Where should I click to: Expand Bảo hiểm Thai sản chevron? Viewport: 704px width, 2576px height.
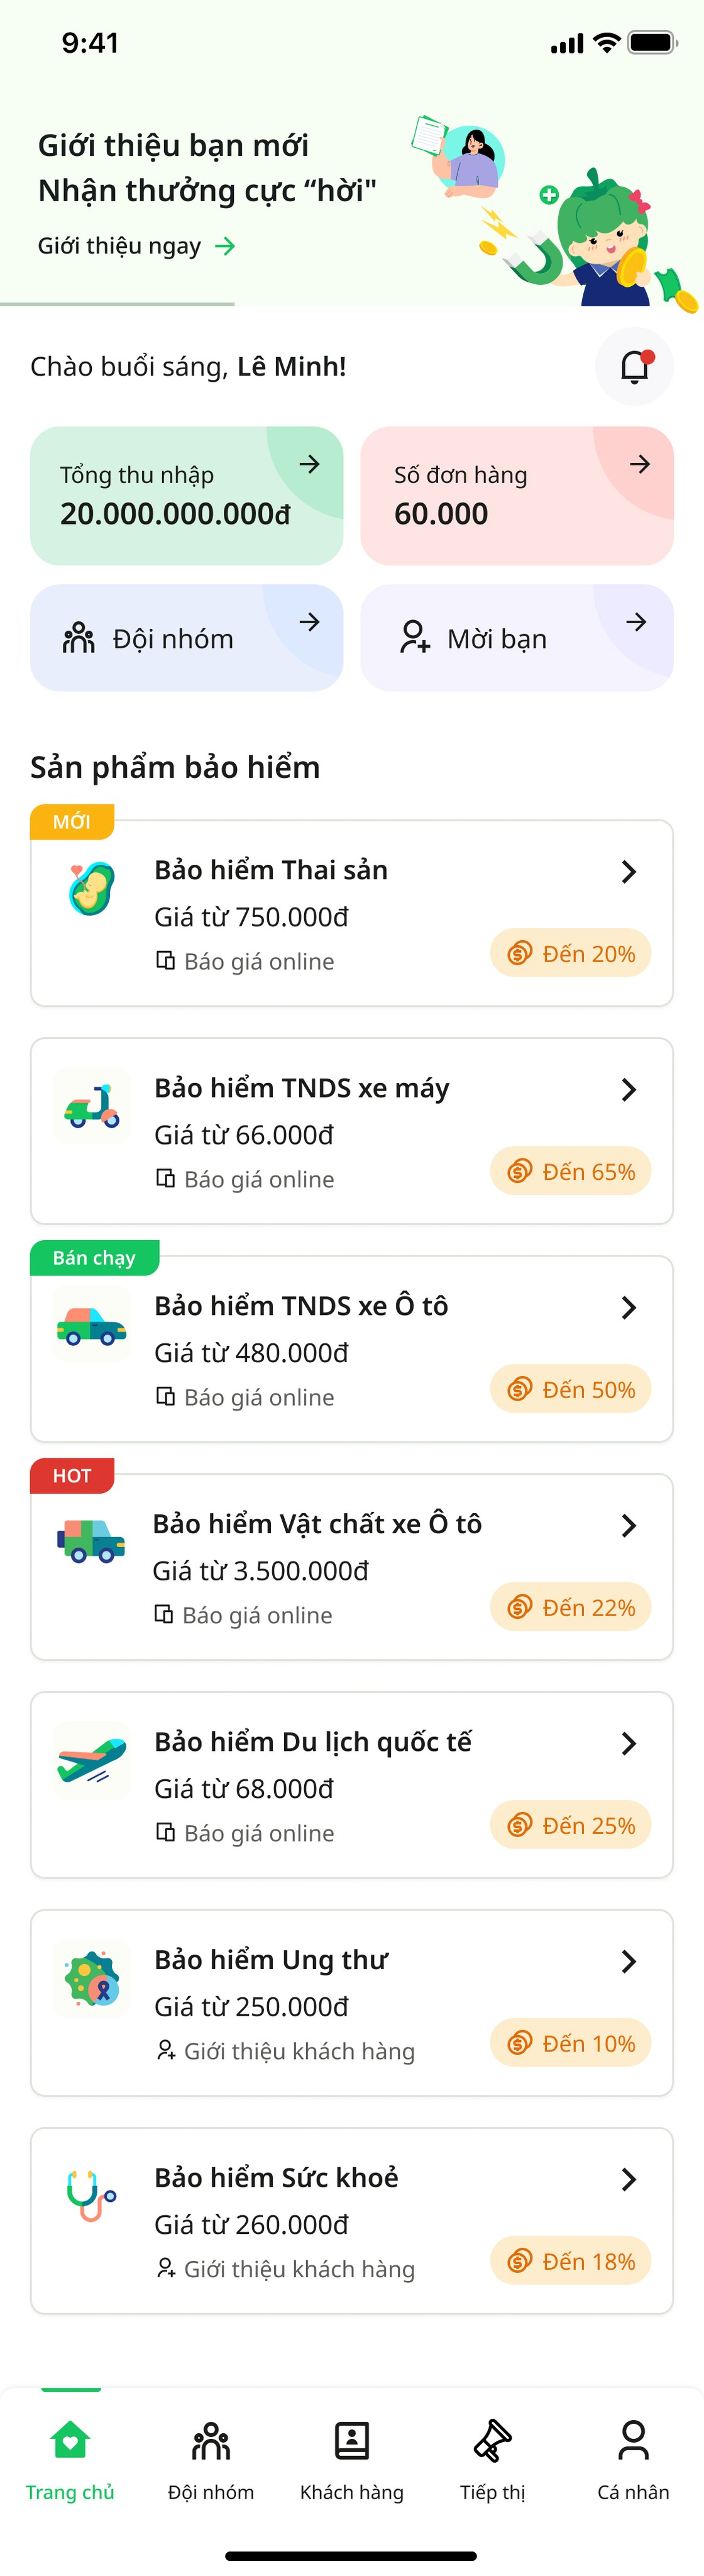click(x=628, y=872)
